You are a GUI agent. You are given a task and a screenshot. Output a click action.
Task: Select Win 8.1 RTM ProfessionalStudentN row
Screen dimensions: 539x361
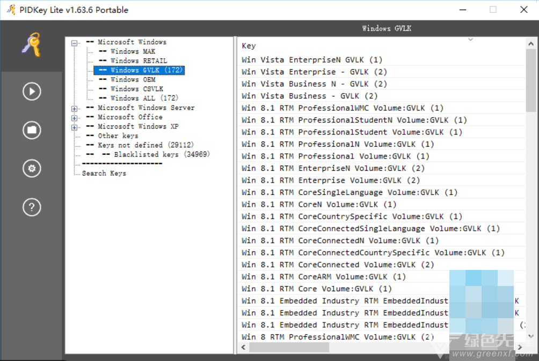click(x=382, y=120)
